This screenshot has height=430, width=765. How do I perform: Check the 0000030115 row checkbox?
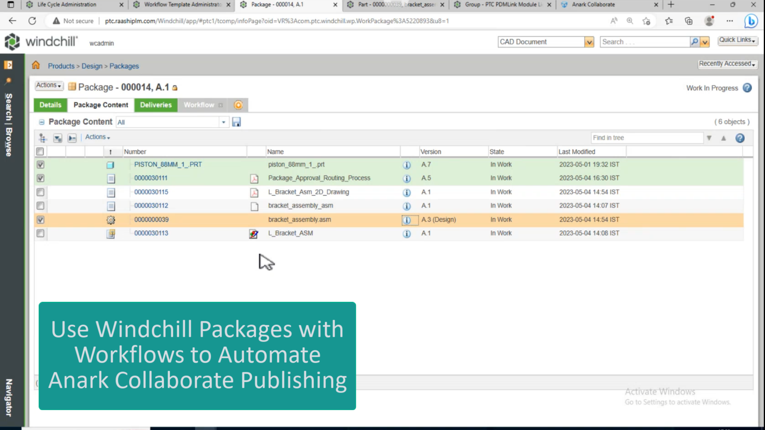point(40,192)
